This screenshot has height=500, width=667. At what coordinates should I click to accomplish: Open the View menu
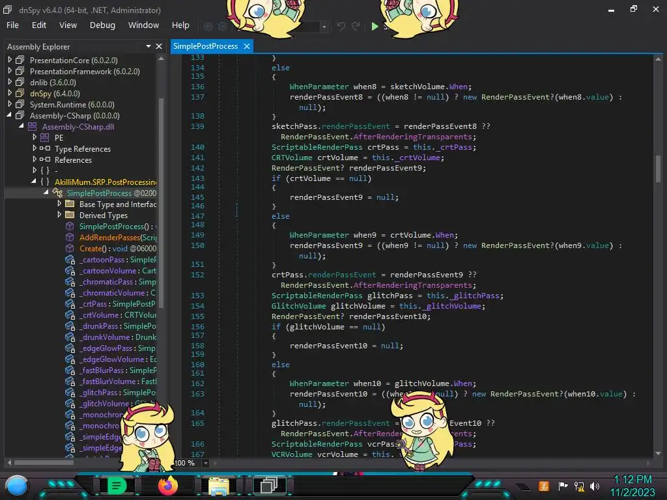pos(68,25)
